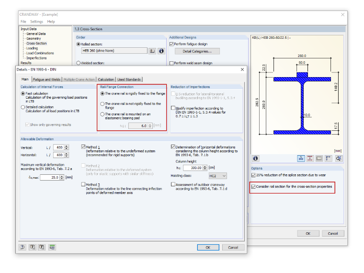
Task: Toggle numbering display in the section preview
Action: click(319, 159)
